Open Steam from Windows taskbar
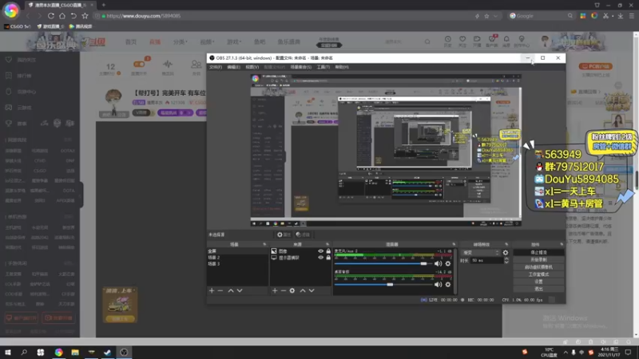639x359 pixels. click(x=107, y=352)
